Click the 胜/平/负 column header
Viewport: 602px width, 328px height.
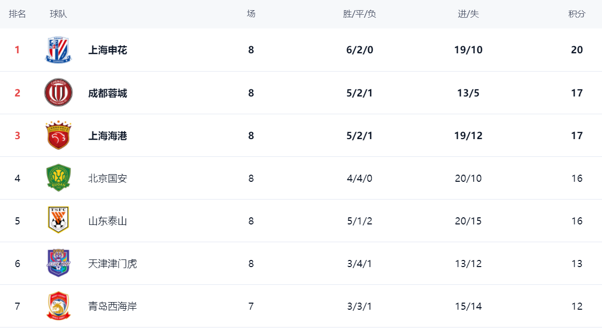click(359, 14)
